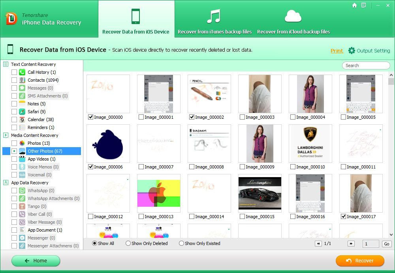Select App Videos (1) category
This screenshot has width=395, height=273.
[x=41, y=159]
